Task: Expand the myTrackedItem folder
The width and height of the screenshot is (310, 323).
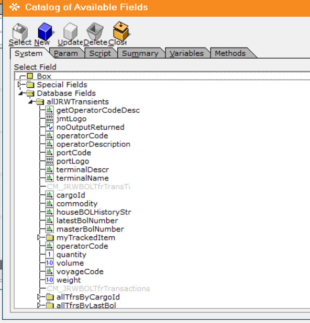Action: click(x=39, y=237)
